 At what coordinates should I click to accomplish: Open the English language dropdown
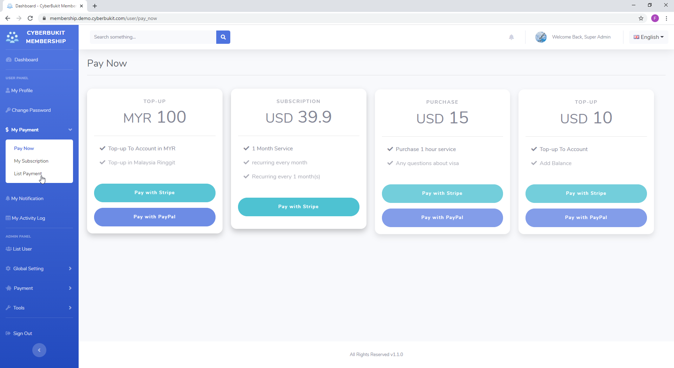point(648,37)
